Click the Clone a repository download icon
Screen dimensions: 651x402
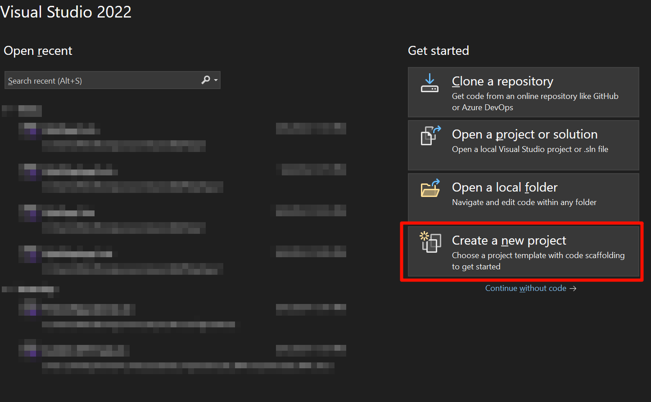[429, 83]
